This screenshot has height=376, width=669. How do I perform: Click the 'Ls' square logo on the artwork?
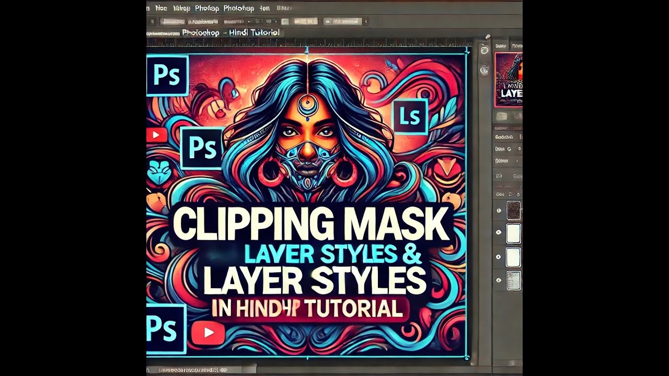click(410, 116)
